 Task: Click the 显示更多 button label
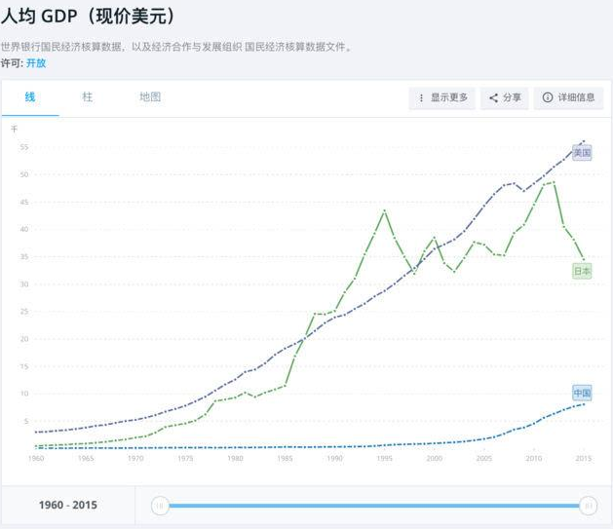click(x=449, y=97)
